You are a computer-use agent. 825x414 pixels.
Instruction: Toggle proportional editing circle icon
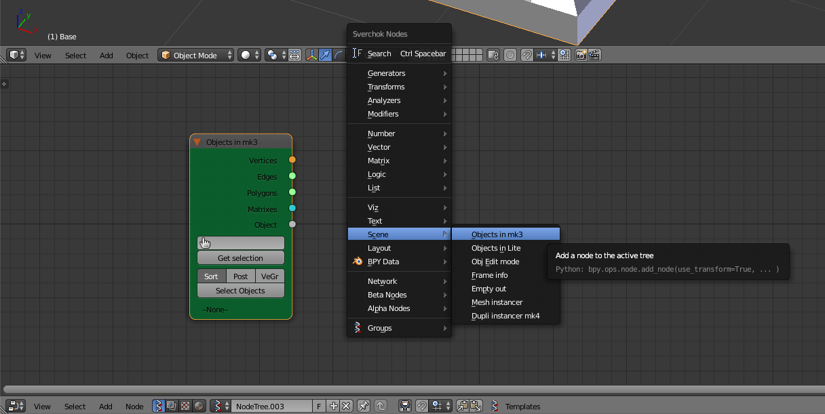pyautogui.click(x=510, y=55)
